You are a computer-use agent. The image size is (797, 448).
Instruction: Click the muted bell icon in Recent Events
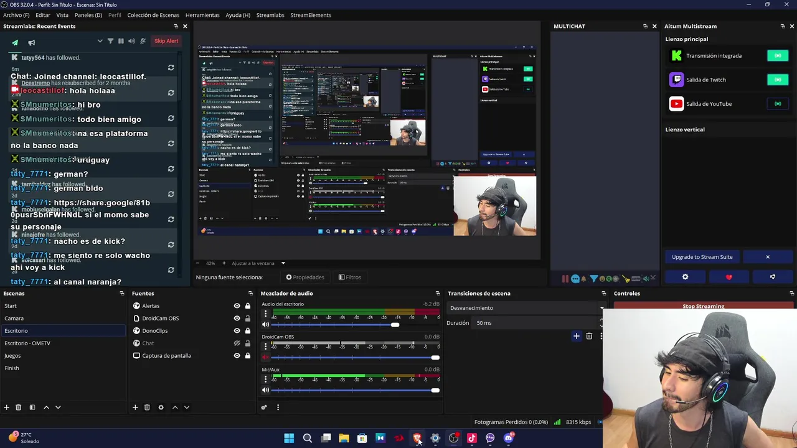[143, 41]
